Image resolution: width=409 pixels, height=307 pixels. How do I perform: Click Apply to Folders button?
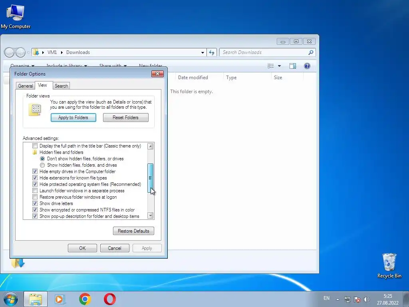tap(73, 118)
